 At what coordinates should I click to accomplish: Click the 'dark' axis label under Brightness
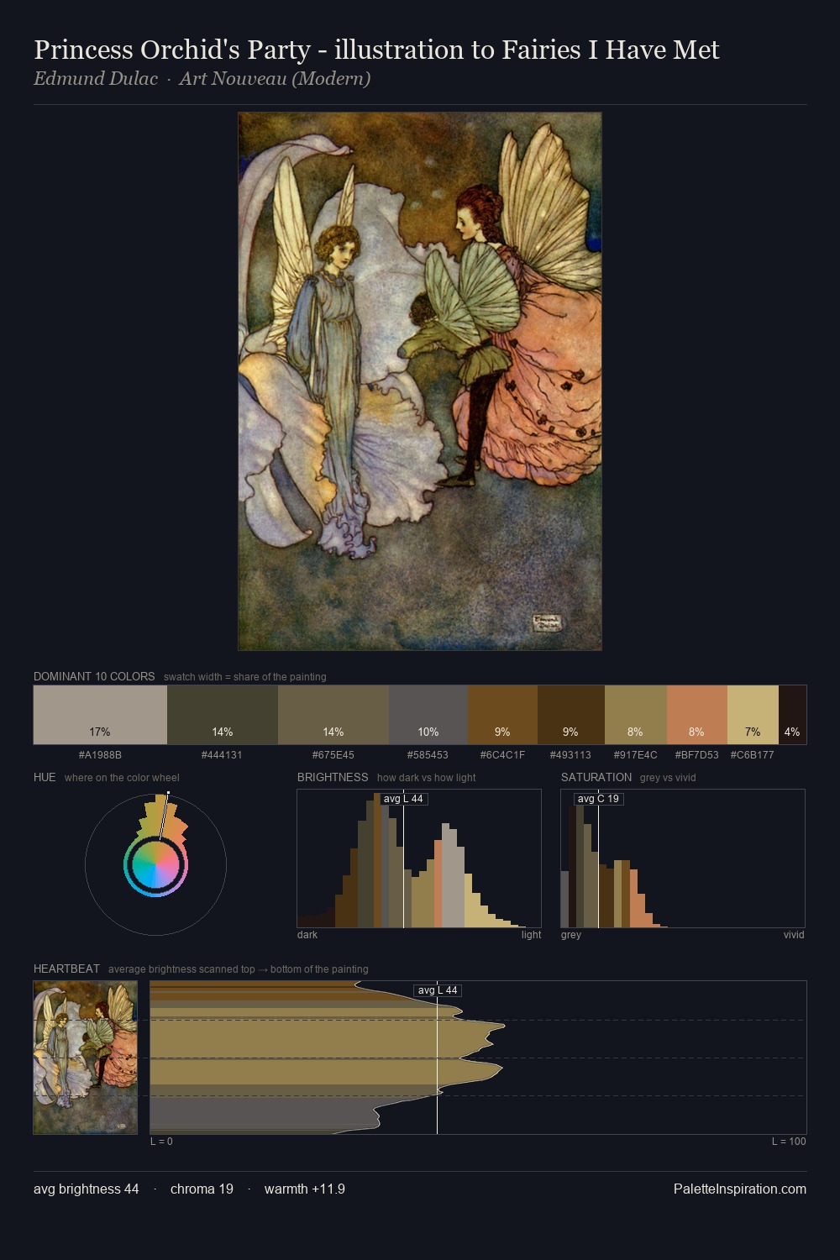point(307,935)
